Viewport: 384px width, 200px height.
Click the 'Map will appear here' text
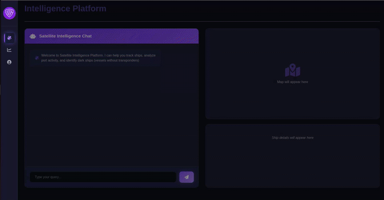tap(292, 82)
